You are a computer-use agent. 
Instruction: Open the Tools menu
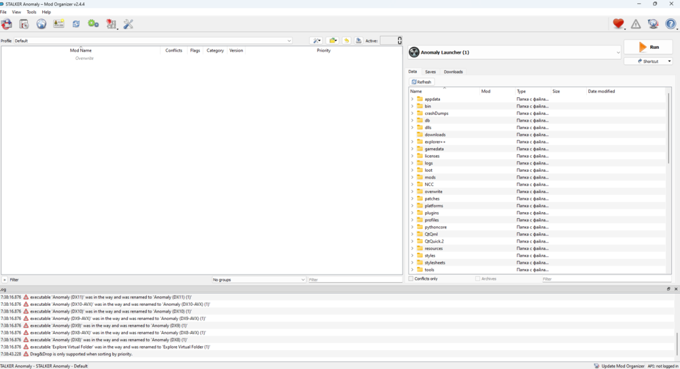coord(31,12)
